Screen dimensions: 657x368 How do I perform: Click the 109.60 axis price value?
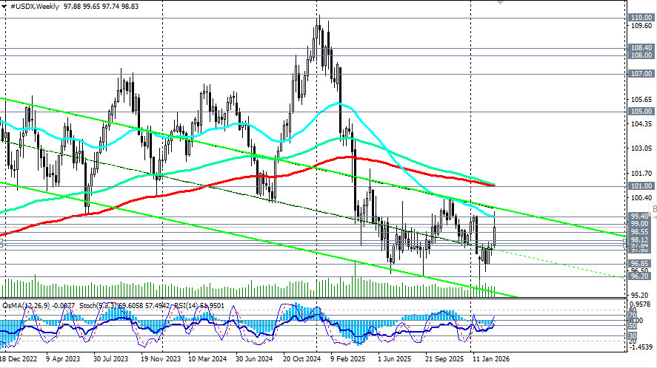click(x=639, y=26)
